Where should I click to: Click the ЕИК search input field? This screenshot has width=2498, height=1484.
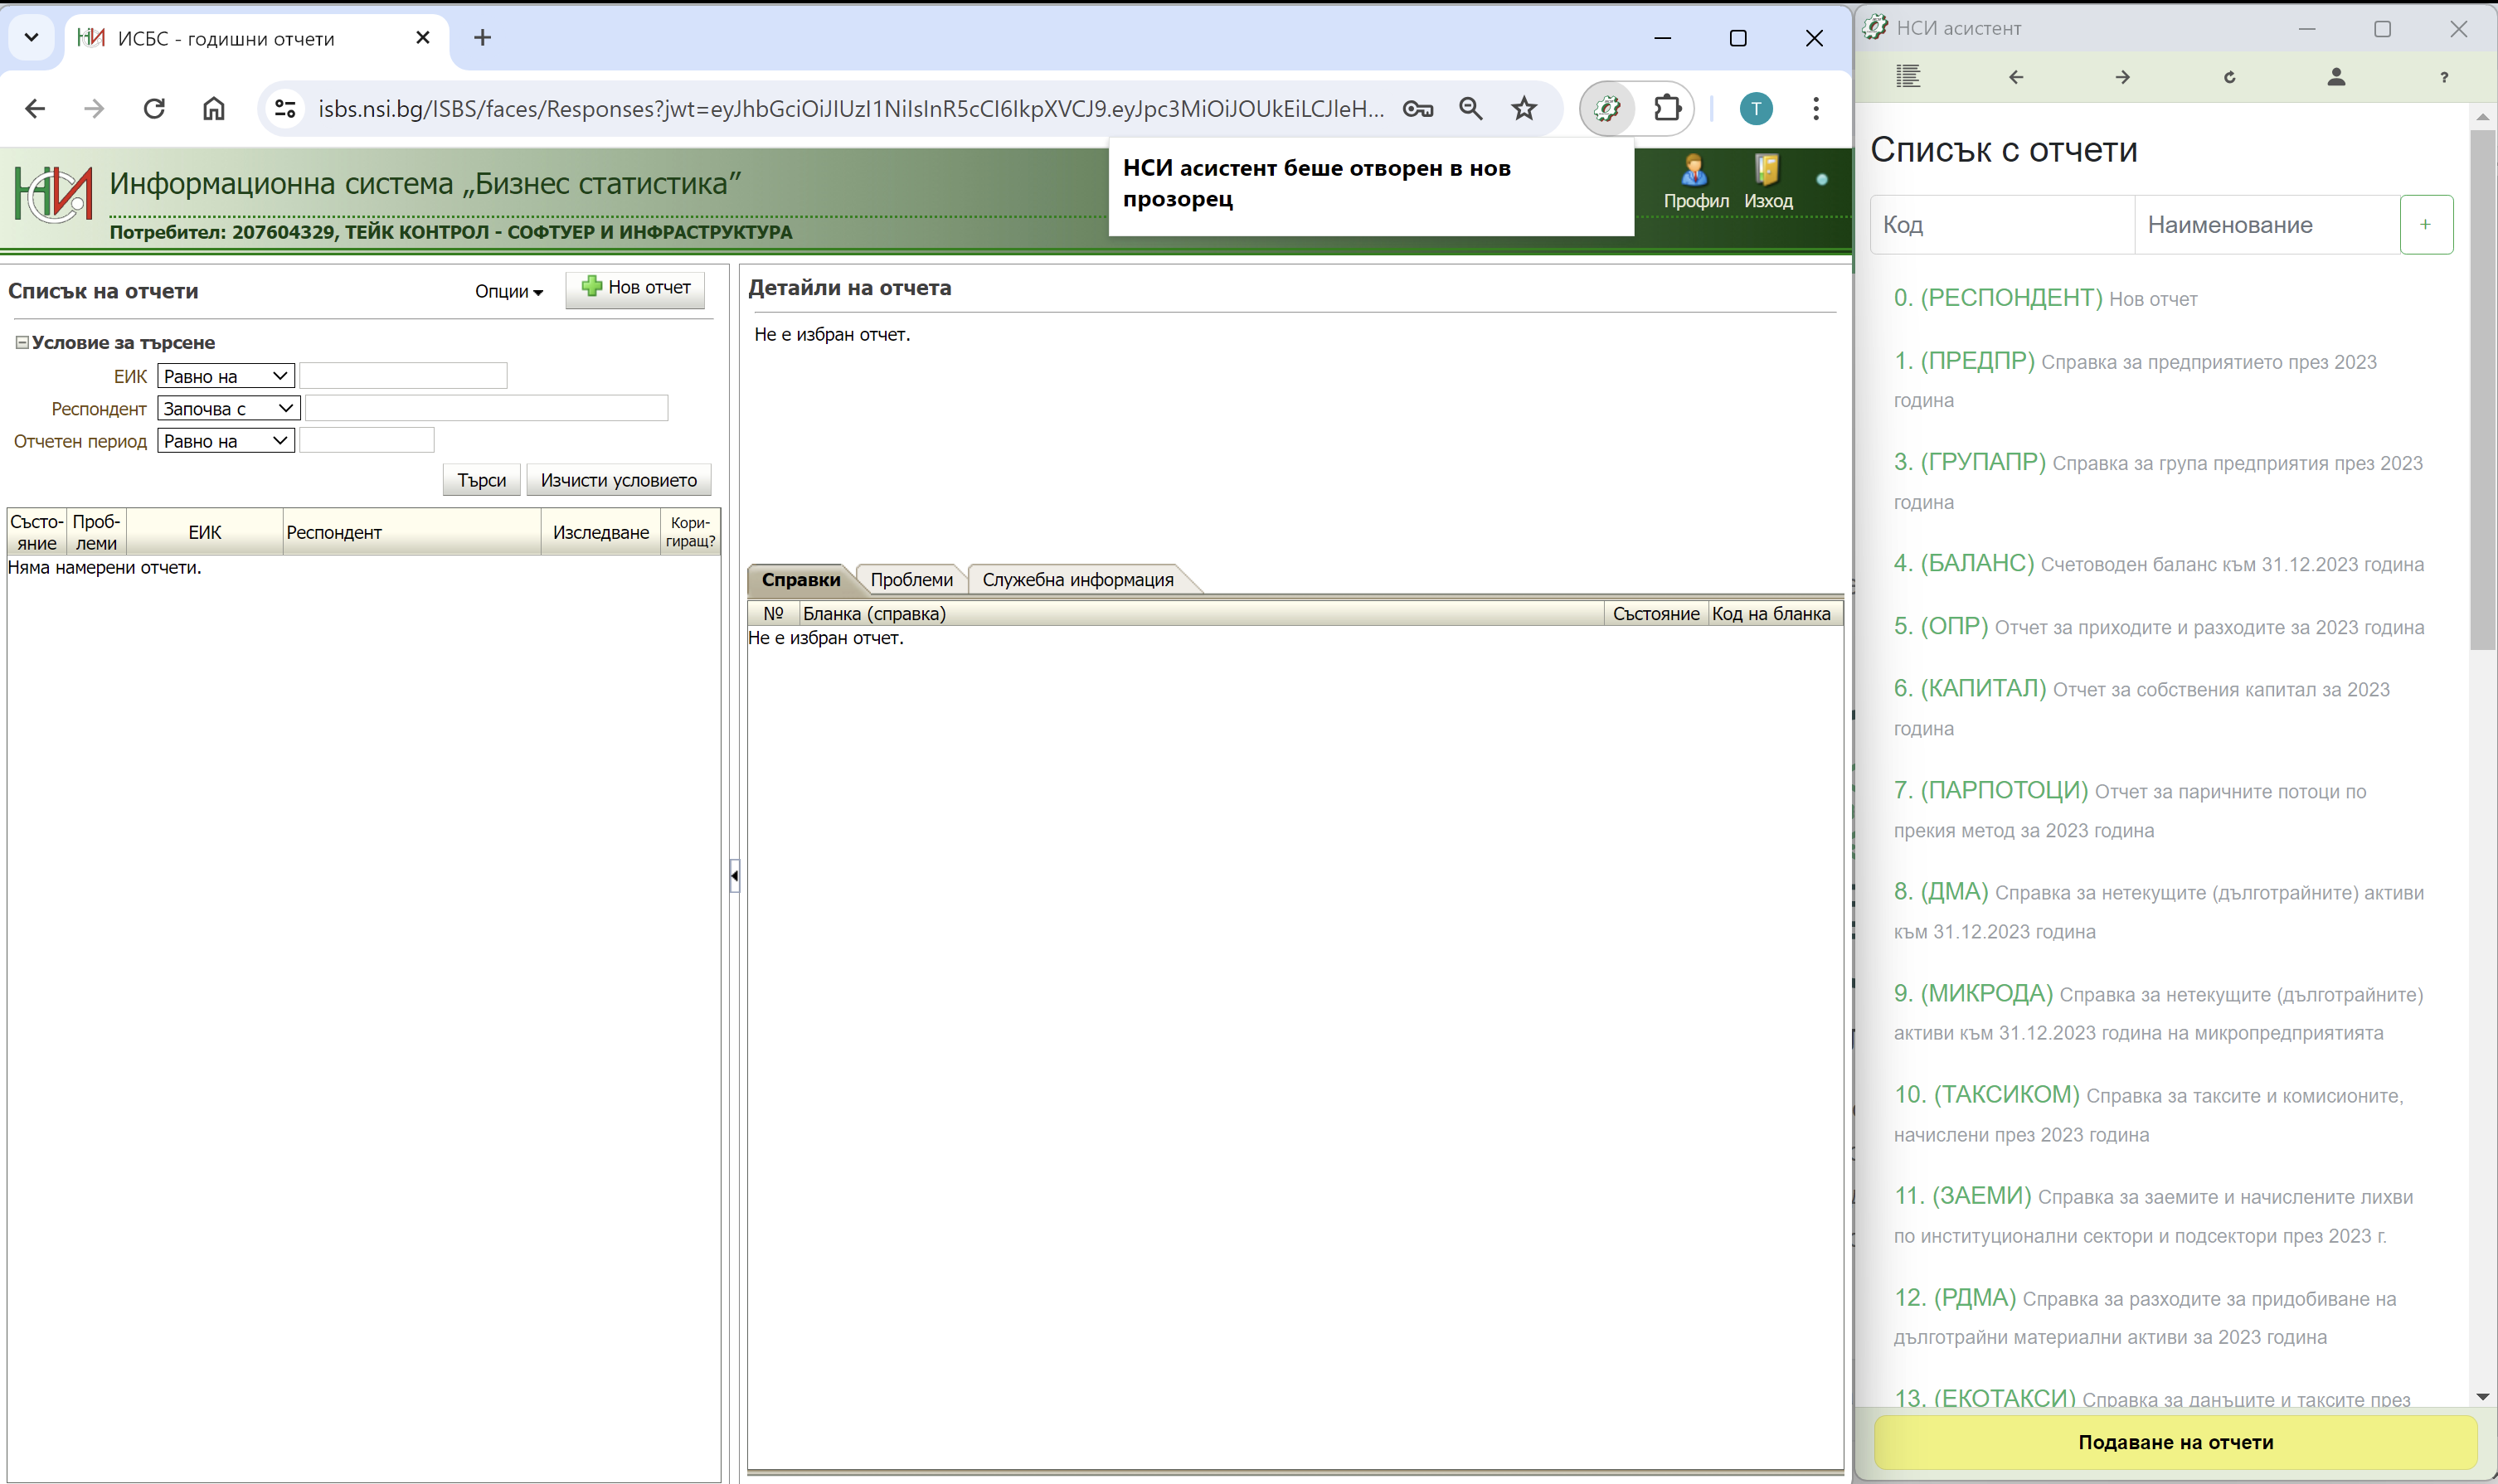point(403,376)
